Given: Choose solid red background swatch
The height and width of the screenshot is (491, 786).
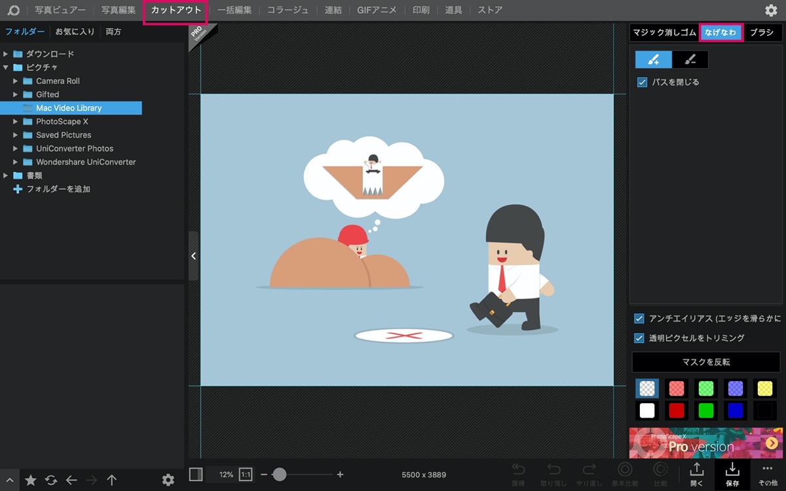Looking at the screenshot, I should (677, 410).
